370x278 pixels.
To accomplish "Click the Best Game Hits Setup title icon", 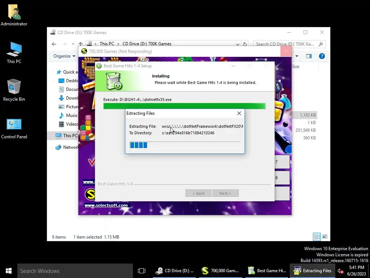I will pyautogui.click(x=99, y=66).
